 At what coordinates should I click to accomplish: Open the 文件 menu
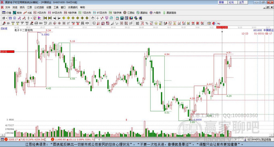pyautogui.click(x=7, y=7)
